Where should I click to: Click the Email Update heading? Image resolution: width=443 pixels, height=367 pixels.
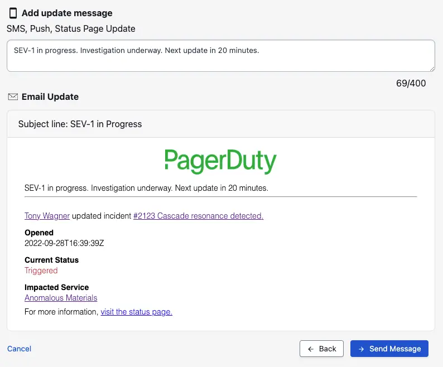pos(50,97)
